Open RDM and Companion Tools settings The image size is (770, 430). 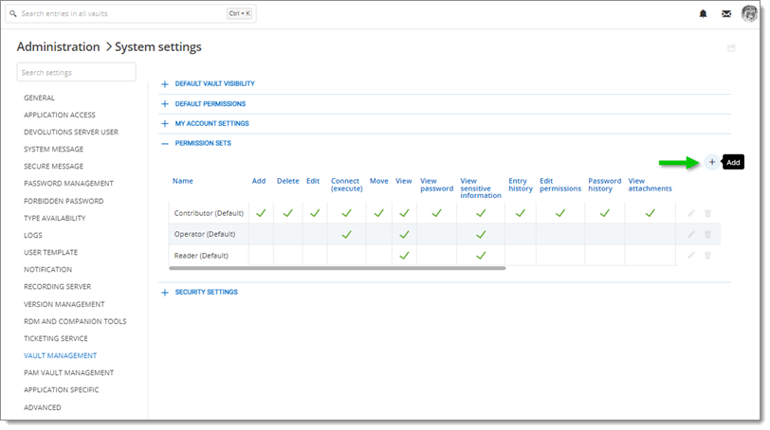(x=75, y=322)
